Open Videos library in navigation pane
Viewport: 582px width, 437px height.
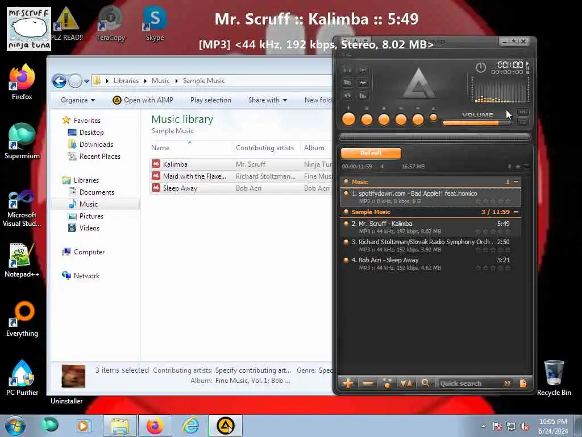click(x=89, y=228)
